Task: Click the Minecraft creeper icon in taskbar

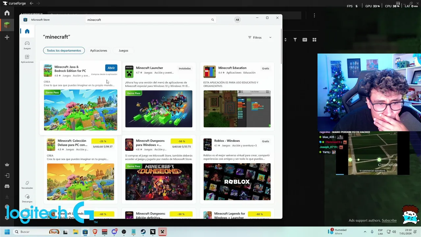Action: tap(162, 232)
